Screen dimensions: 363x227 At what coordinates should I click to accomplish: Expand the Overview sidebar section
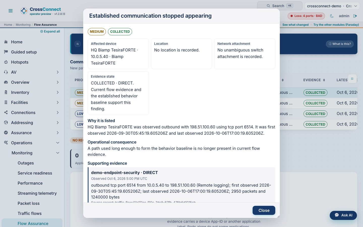[x=32, y=82]
